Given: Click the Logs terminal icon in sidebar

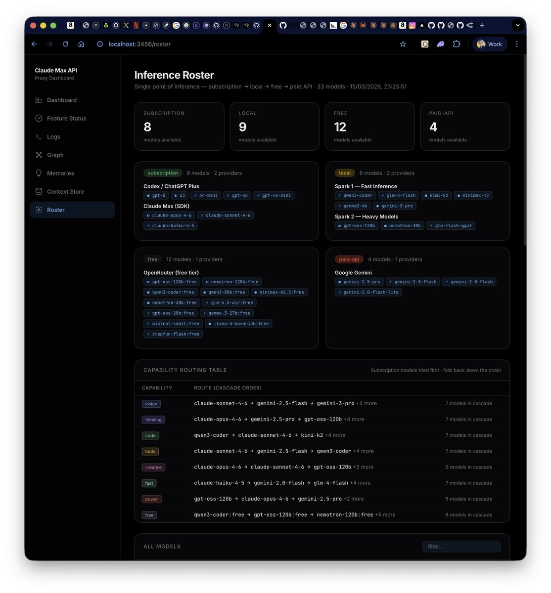Looking at the screenshot, I should pyautogui.click(x=39, y=136).
